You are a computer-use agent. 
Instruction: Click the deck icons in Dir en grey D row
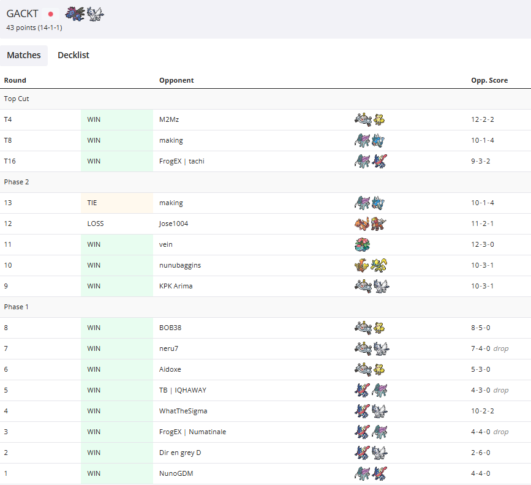coord(371,453)
